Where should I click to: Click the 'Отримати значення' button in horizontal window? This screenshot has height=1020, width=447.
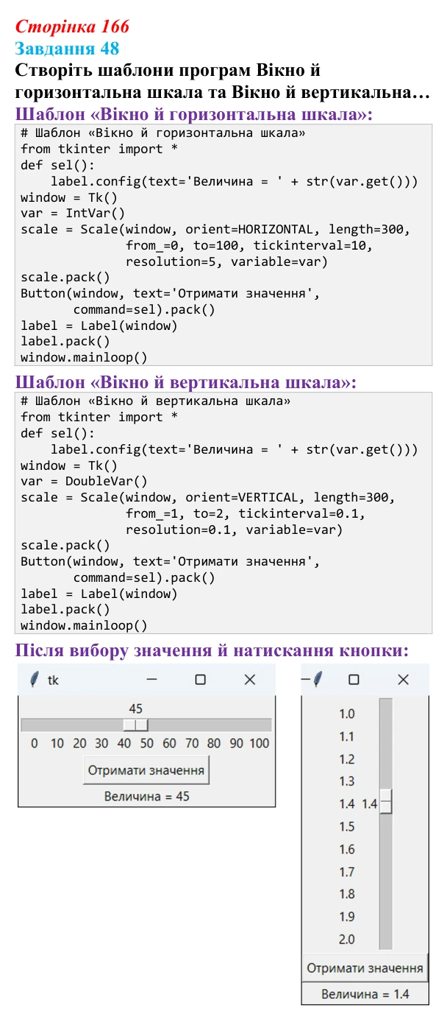(146, 770)
